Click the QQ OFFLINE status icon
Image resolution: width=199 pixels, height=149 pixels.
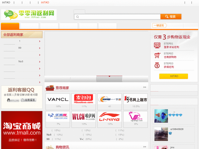click(13, 100)
